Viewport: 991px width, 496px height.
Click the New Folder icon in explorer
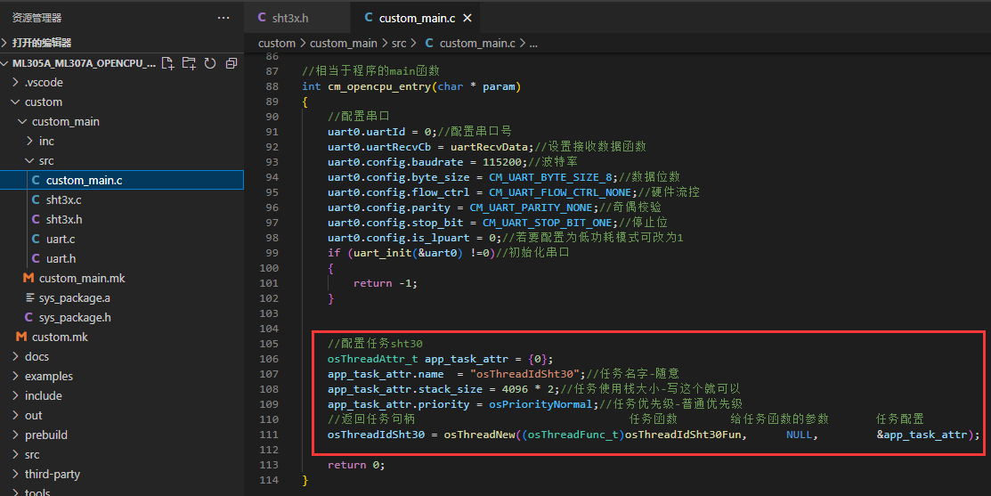tap(189, 63)
